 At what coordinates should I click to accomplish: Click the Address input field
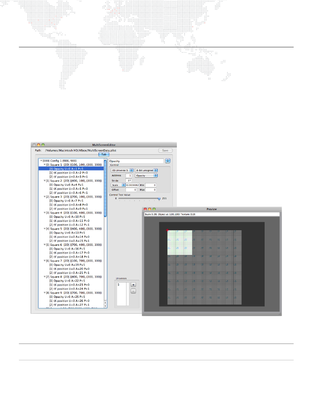(x=129, y=176)
